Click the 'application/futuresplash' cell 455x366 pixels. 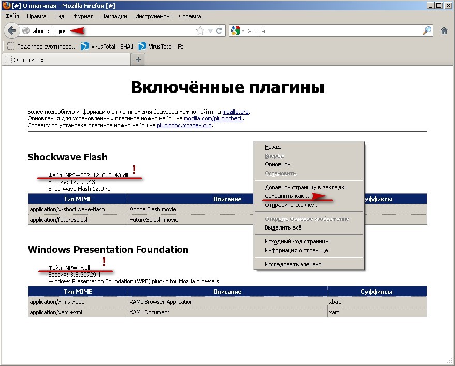pos(78,220)
